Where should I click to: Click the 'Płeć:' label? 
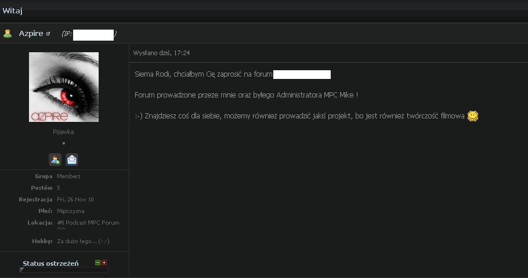45,211
